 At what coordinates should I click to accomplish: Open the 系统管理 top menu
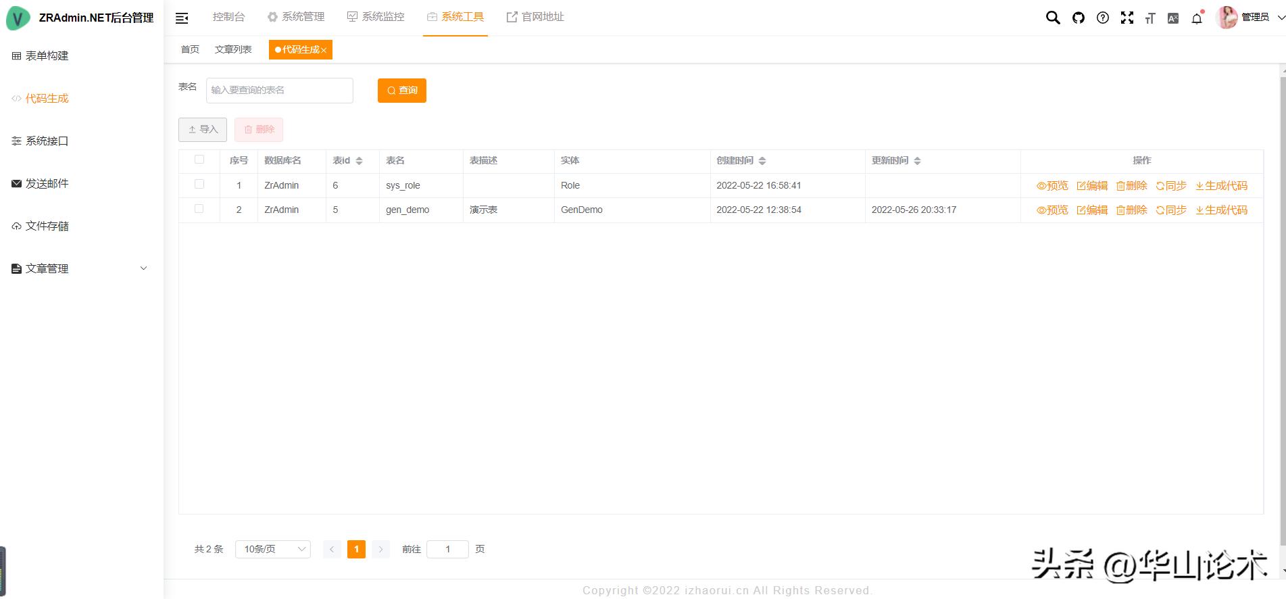click(296, 17)
